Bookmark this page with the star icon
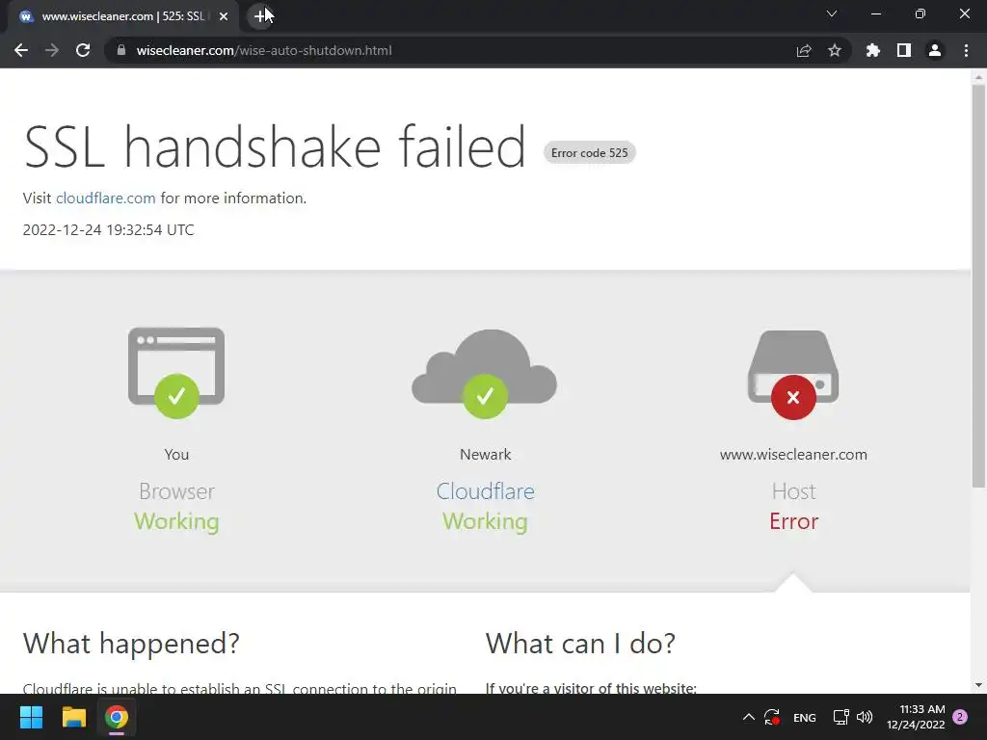Image resolution: width=987 pixels, height=740 pixels. (x=834, y=50)
